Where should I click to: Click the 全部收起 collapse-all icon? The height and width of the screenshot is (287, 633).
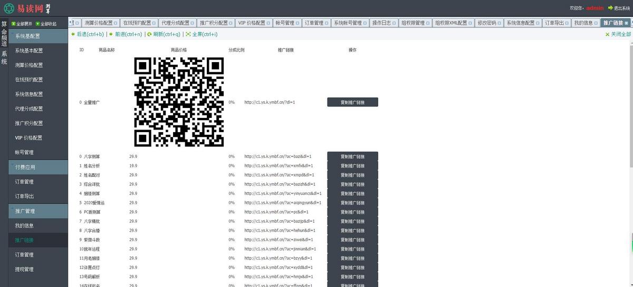point(38,24)
